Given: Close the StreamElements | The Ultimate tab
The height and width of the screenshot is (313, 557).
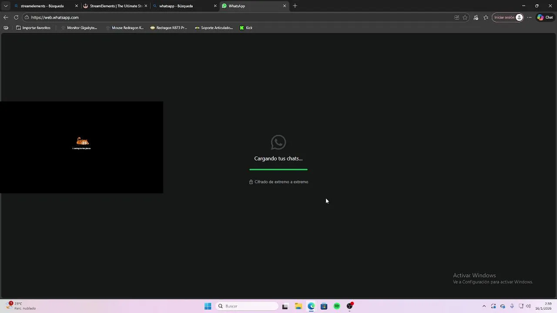Looking at the screenshot, I should point(146,6).
